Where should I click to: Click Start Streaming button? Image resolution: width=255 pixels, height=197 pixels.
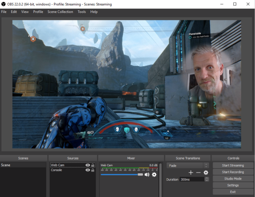click(233, 165)
